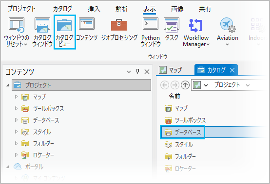Select ツールボックス item in catalog view list

pyautogui.click(x=185, y=120)
